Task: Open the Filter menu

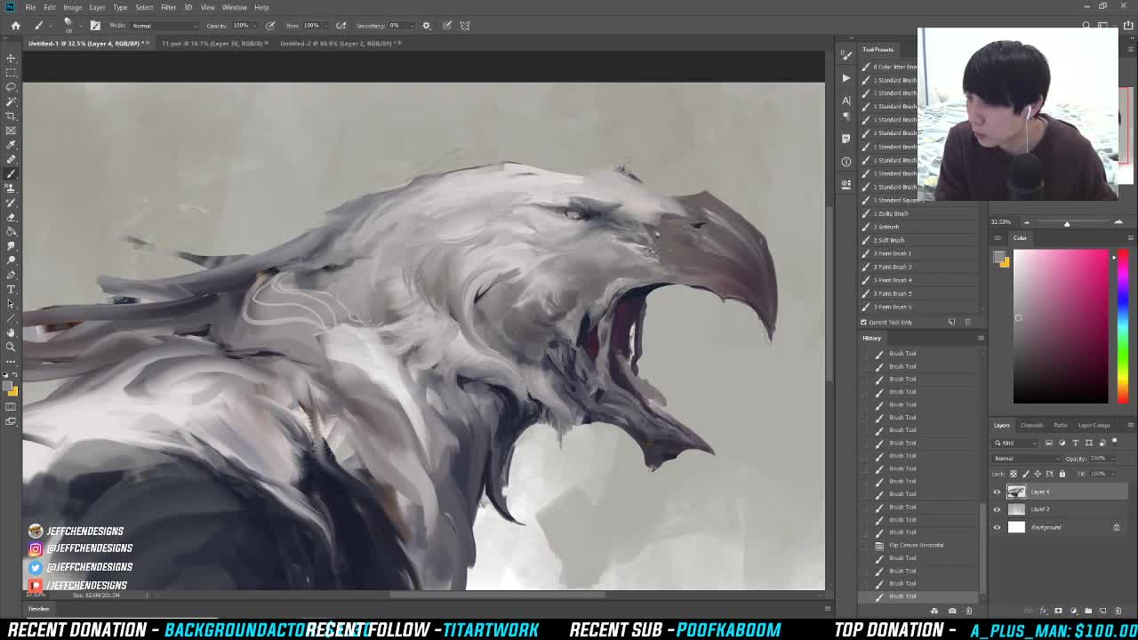Action: pyautogui.click(x=167, y=7)
